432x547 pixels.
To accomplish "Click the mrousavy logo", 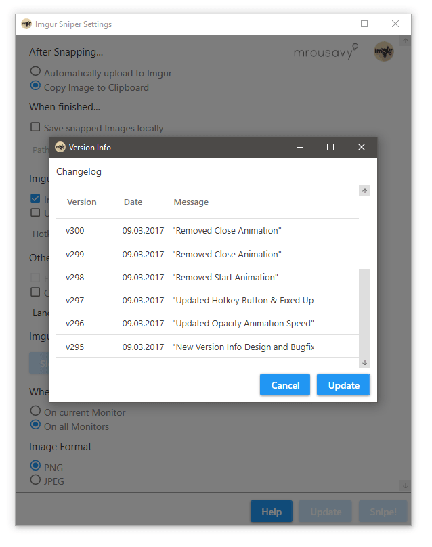I will coord(324,52).
